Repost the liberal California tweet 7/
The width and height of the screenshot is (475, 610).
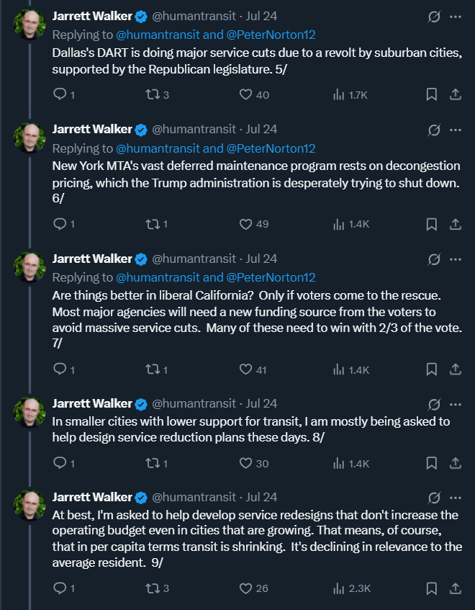coord(152,369)
